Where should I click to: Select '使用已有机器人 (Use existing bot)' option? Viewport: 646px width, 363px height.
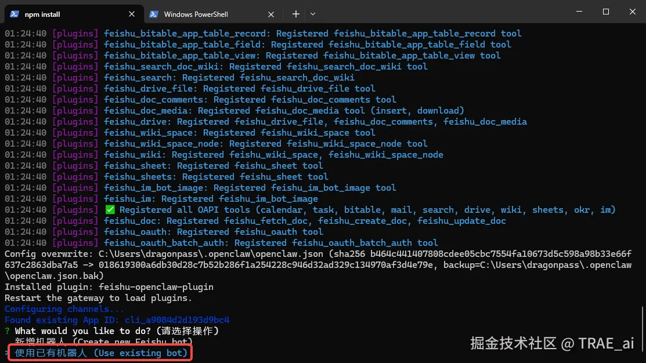pos(102,353)
